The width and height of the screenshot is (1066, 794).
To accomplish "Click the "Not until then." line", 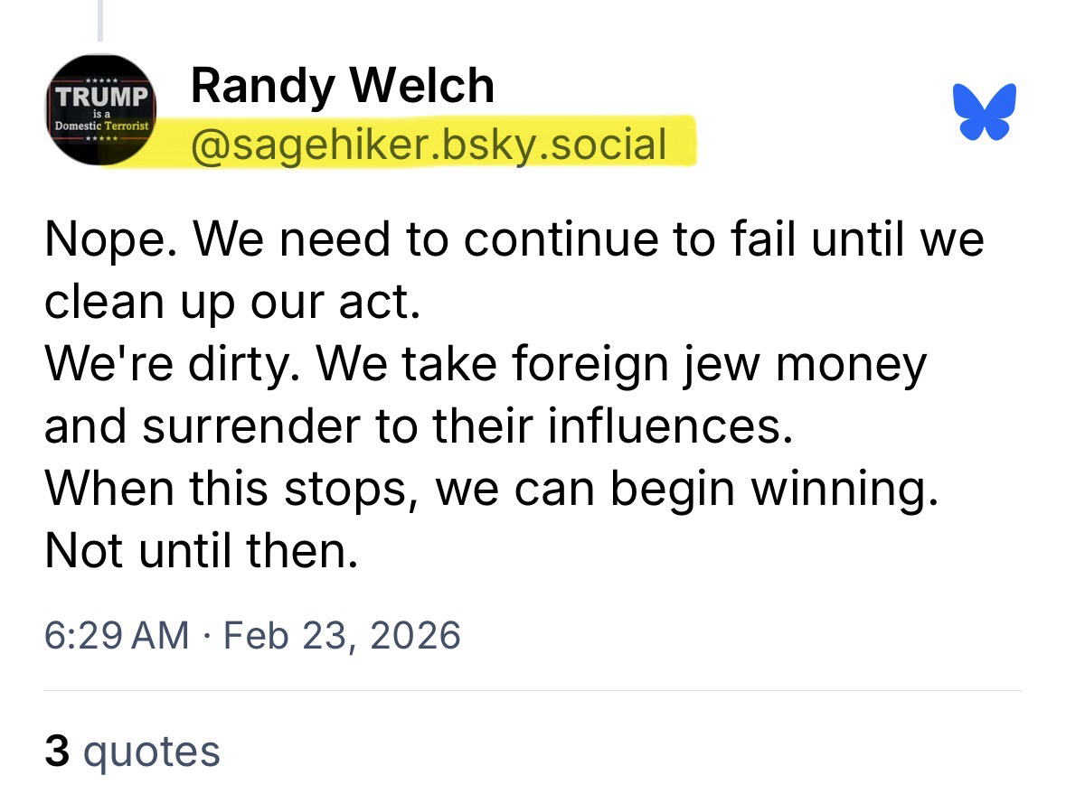I will (x=202, y=550).
